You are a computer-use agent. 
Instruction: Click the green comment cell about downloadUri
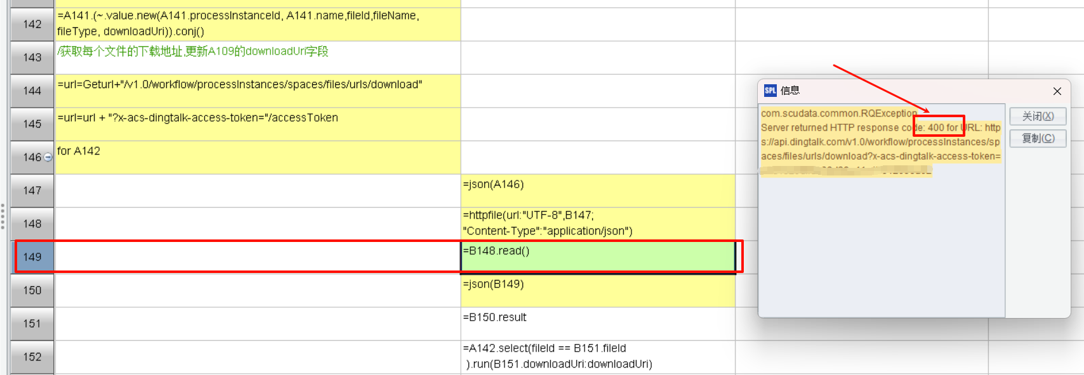click(258, 58)
